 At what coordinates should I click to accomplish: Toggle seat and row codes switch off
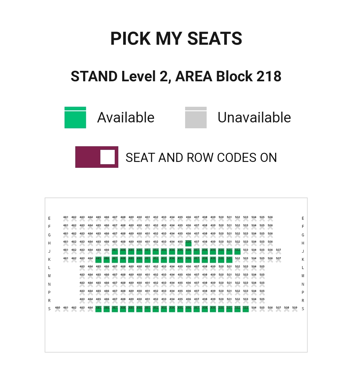[x=97, y=157]
